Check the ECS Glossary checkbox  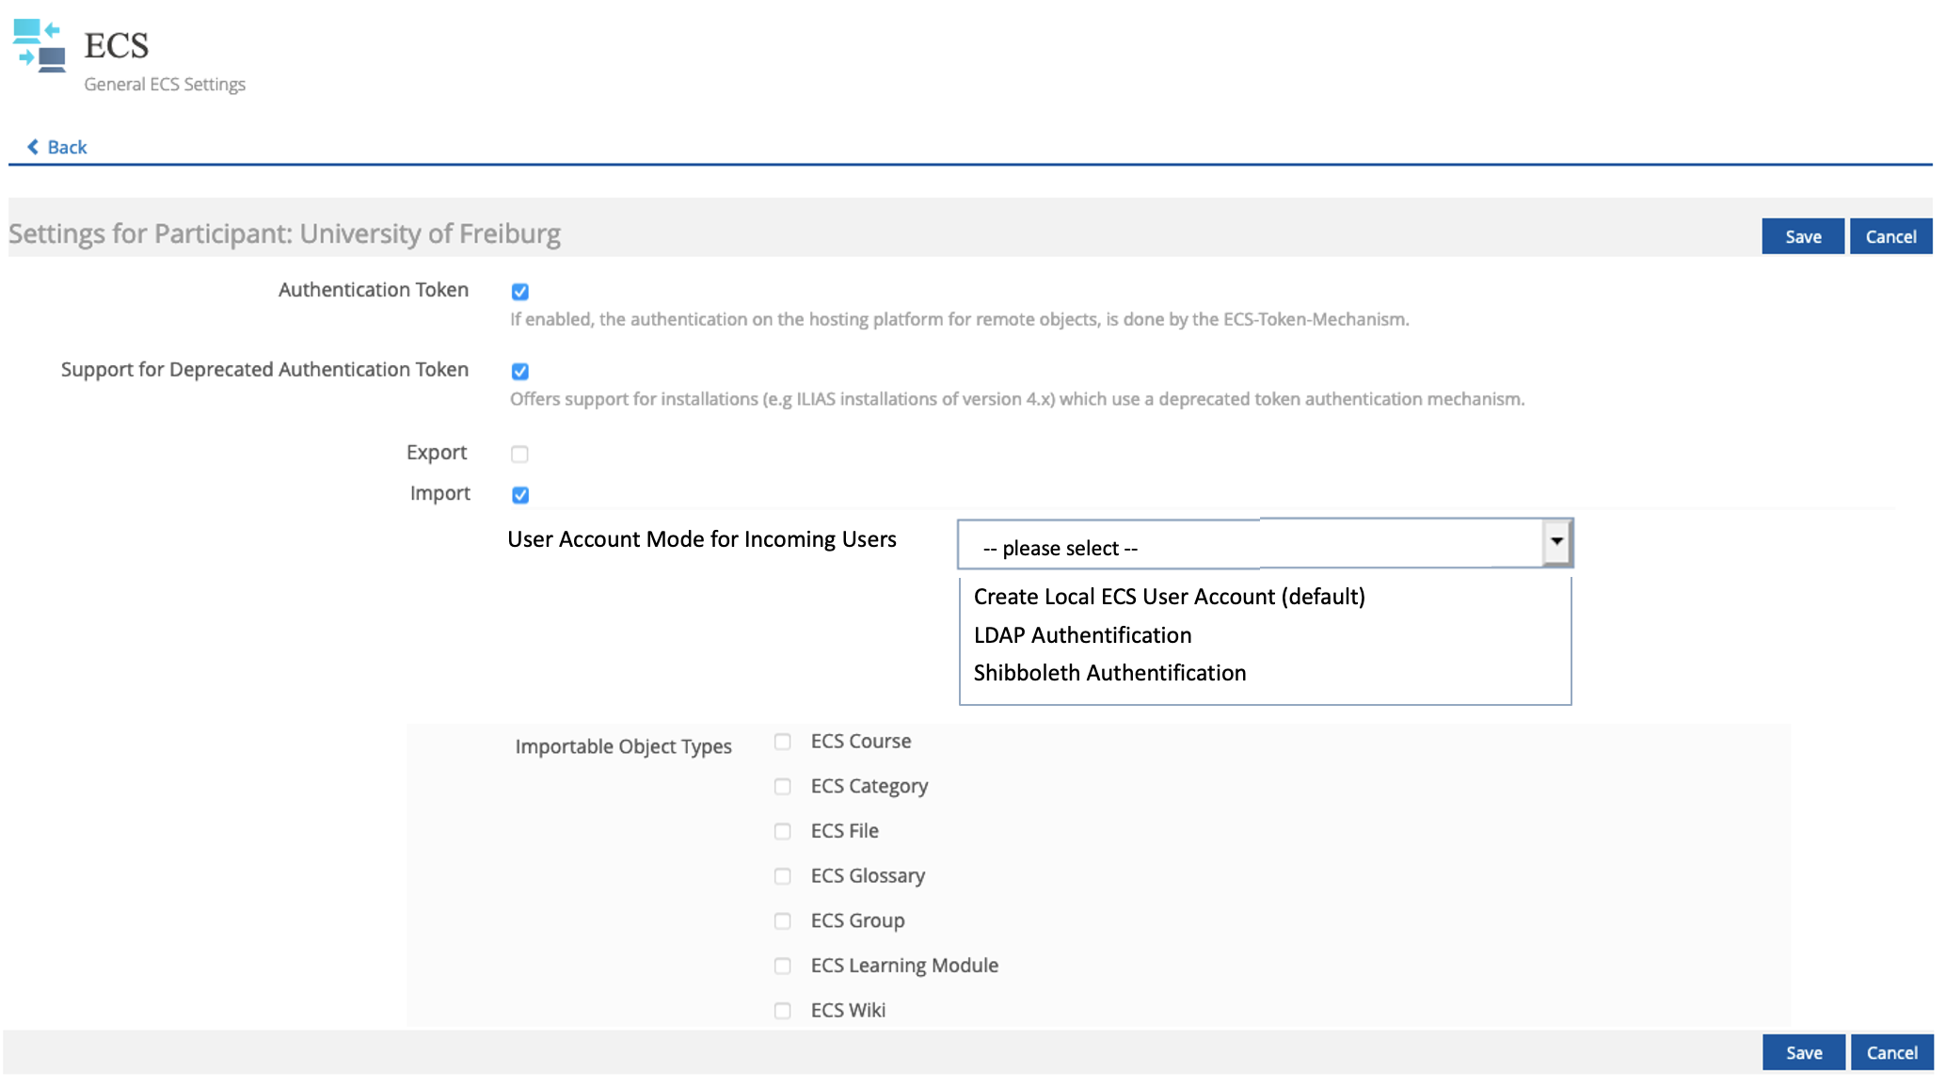[x=782, y=876]
